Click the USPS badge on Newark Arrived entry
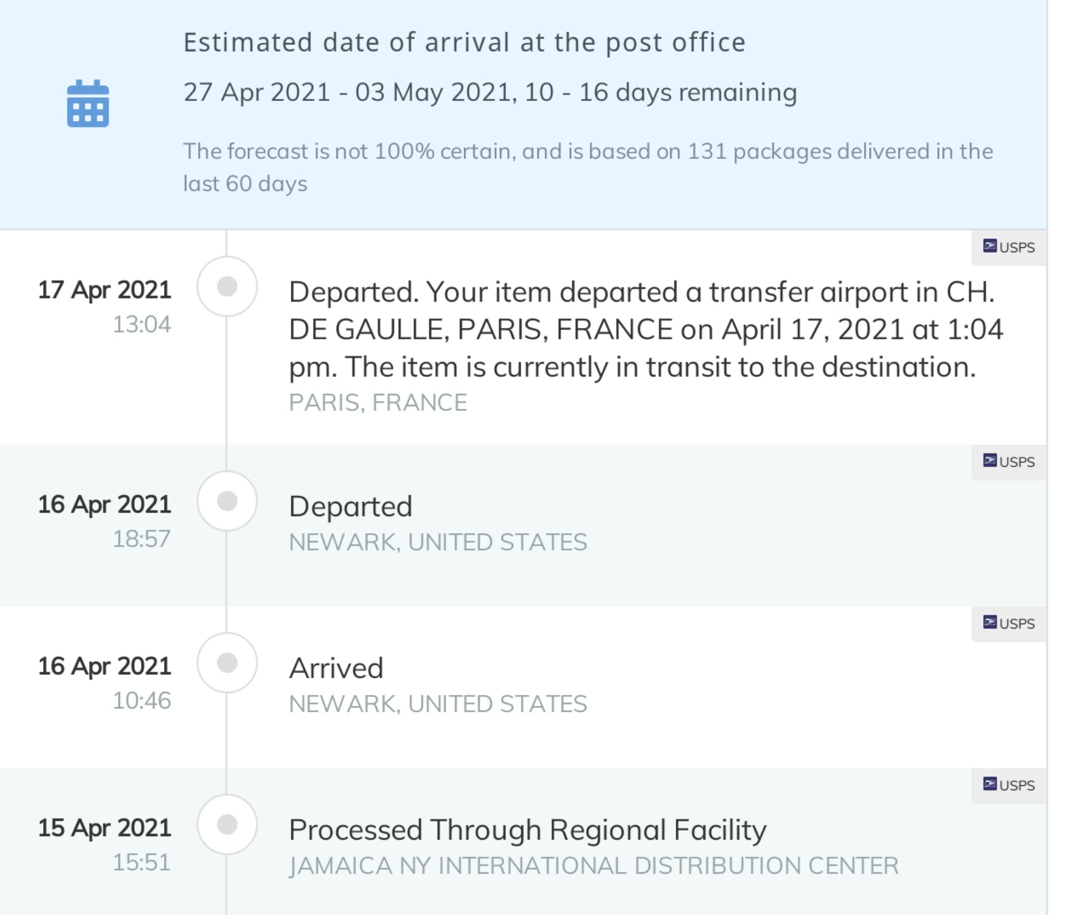 [x=1009, y=624]
